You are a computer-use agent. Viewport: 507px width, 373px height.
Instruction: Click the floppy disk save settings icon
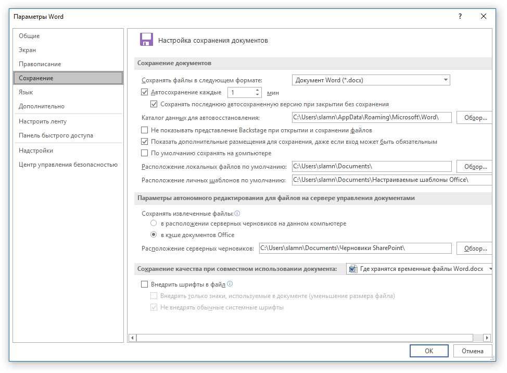[146, 40]
